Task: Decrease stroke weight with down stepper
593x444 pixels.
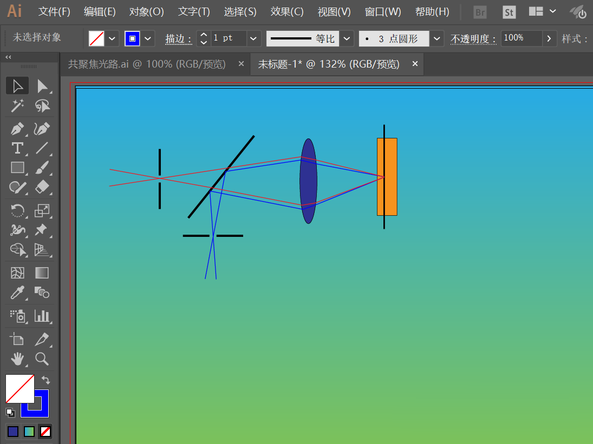Action: (204, 42)
